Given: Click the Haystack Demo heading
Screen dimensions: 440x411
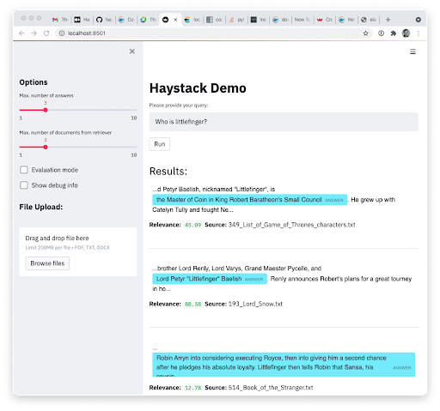Looking at the screenshot, I should (198, 88).
